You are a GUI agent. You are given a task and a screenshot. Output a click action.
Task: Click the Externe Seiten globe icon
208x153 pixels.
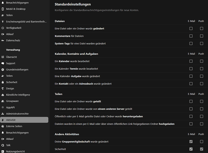pos(3,126)
